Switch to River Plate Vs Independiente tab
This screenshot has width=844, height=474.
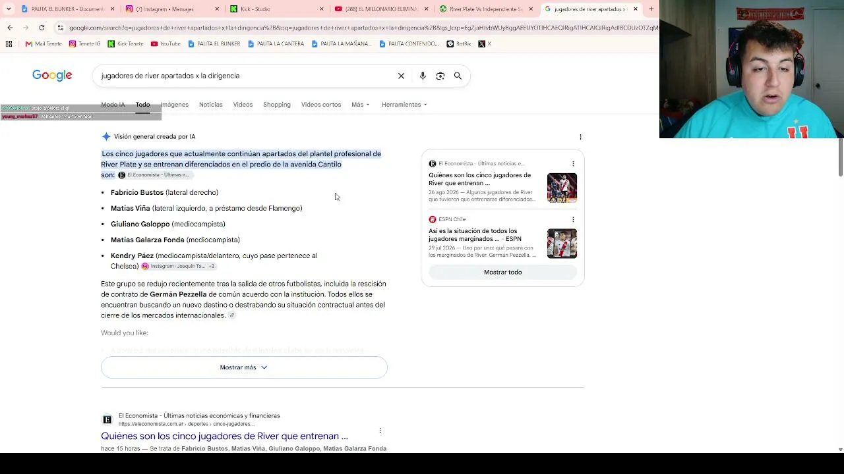point(487,9)
